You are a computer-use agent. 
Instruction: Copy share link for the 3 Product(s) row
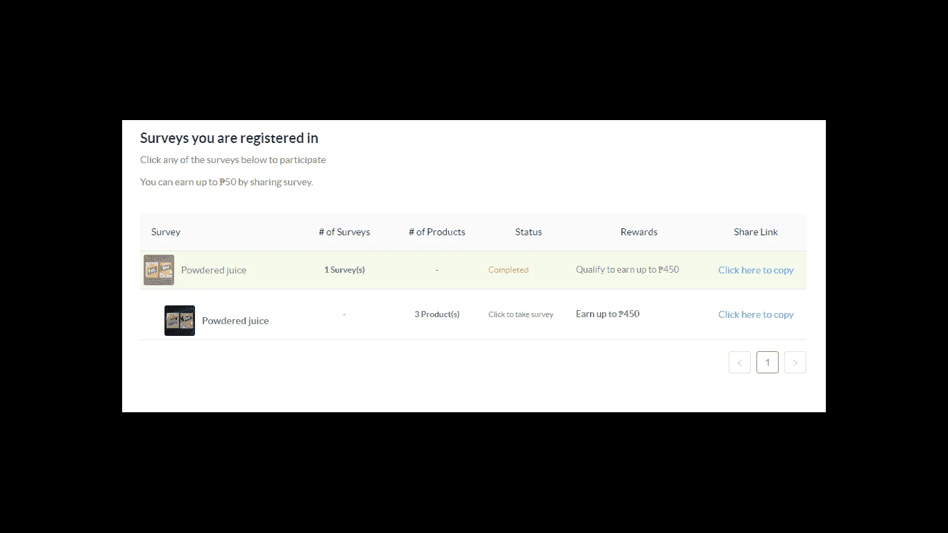click(x=756, y=314)
